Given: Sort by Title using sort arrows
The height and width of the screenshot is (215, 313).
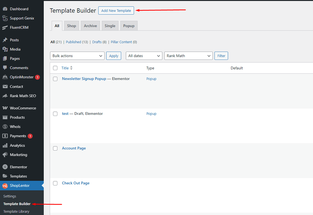Looking at the screenshot, I should click(71, 68).
